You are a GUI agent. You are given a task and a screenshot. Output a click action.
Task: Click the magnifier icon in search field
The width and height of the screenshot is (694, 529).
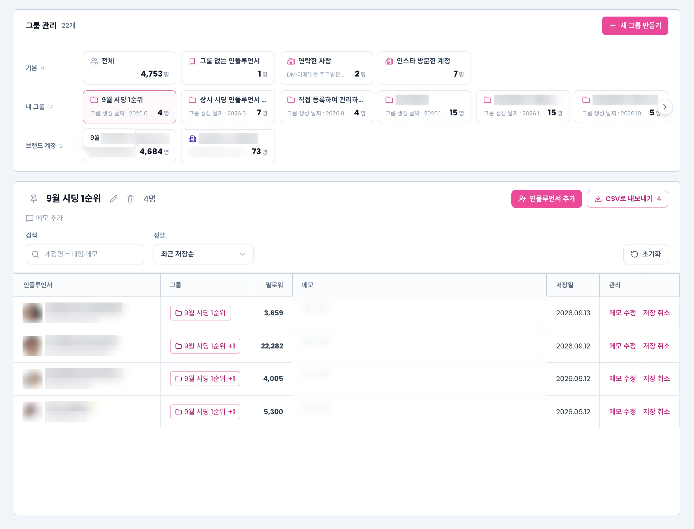(x=36, y=254)
